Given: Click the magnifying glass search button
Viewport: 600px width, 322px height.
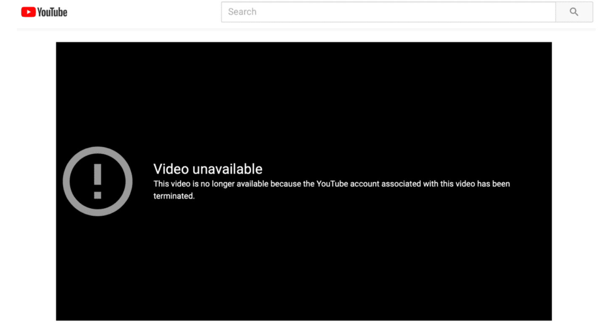Looking at the screenshot, I should [x=574, y=12].
